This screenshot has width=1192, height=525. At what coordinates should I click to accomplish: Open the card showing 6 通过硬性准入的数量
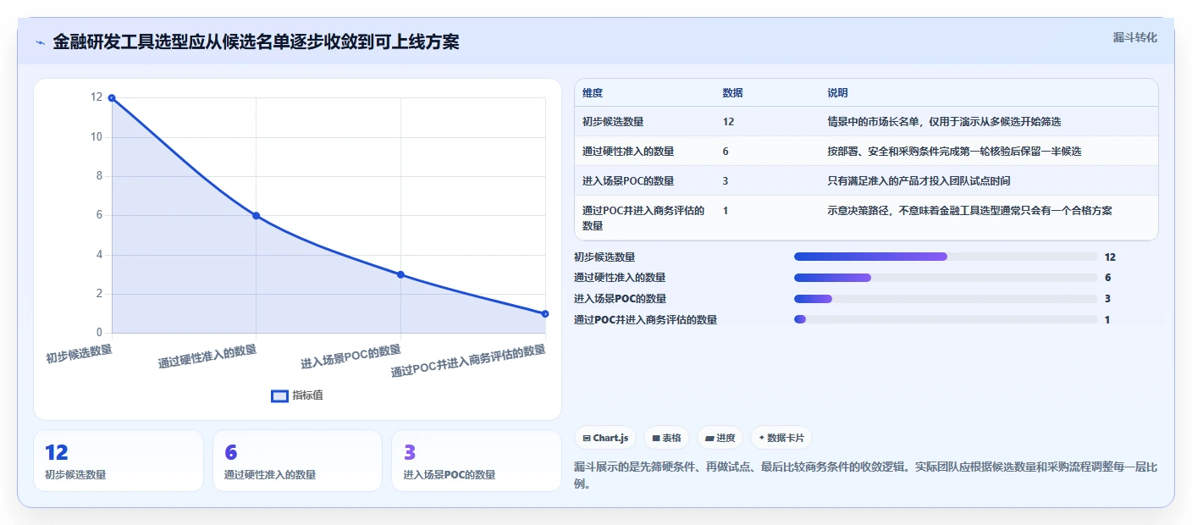click(x=297, y=461)
